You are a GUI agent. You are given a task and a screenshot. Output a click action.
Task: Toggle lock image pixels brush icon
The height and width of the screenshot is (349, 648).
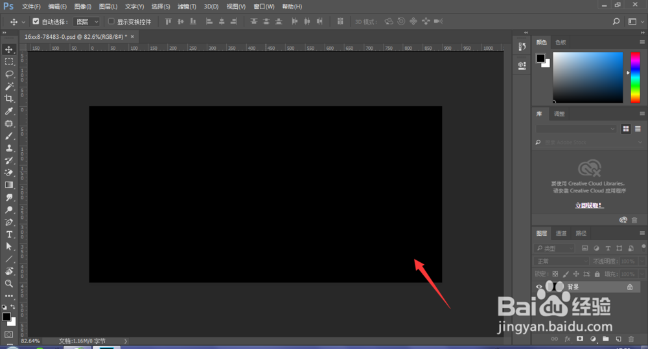566,274
